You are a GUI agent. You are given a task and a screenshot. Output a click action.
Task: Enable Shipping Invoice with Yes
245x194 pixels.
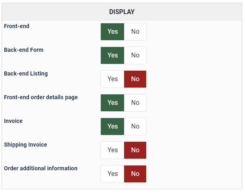click(112, 150)
